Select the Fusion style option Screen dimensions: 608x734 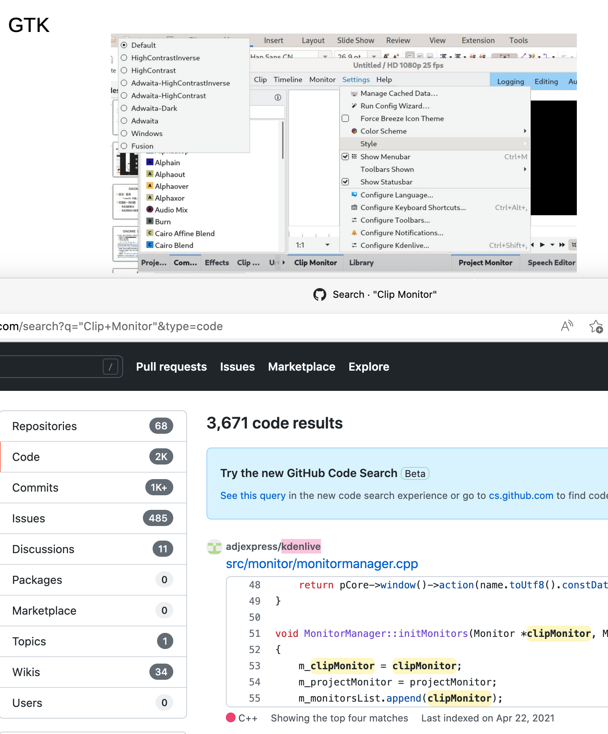tap(124, 146)
